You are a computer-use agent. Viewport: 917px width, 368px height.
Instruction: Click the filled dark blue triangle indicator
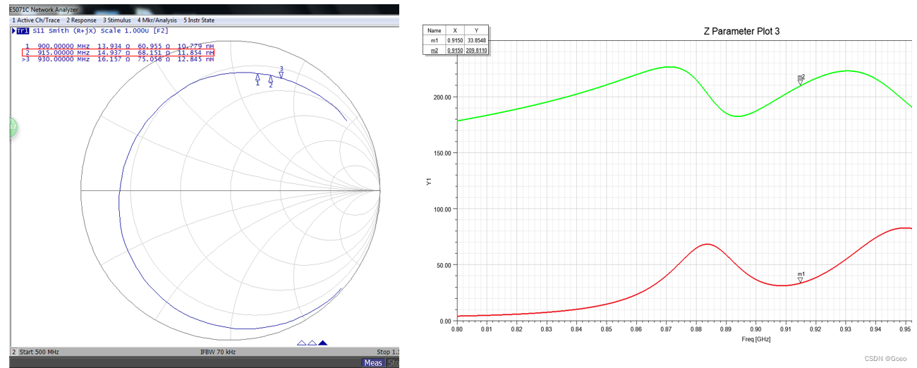click(x=323, y=343)
